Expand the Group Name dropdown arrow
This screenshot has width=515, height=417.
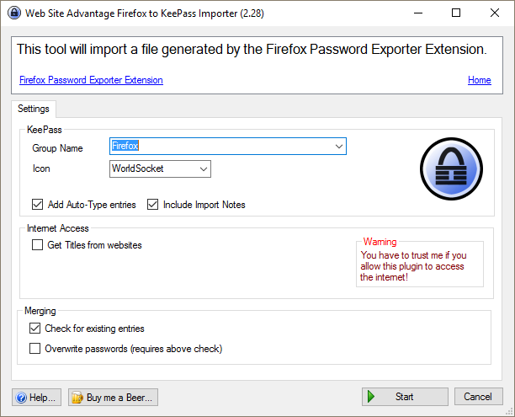(338, 147)
